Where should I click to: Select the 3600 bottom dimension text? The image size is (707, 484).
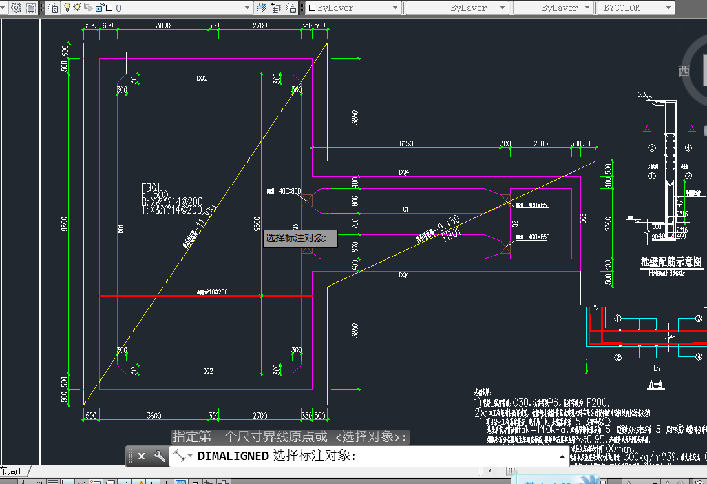click(x=154, y=416)
